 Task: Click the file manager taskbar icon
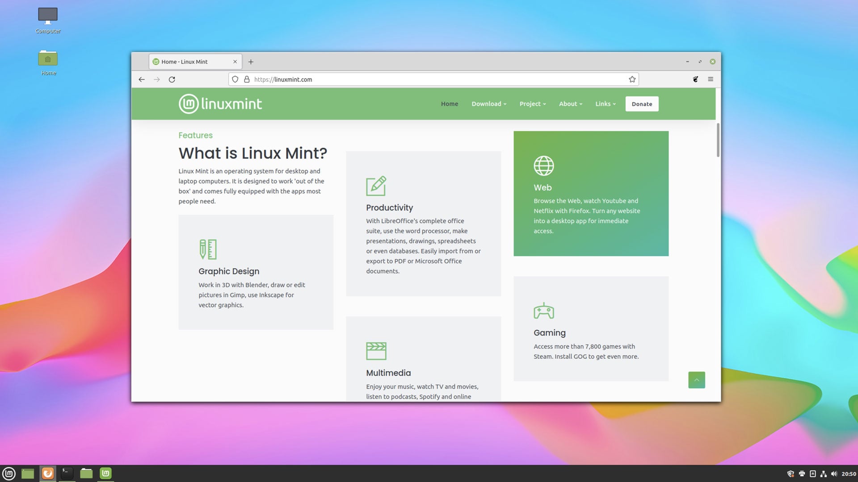click(86, 473)
